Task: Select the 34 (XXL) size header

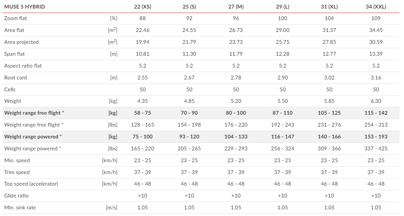Action: click(x=376, y=7)
